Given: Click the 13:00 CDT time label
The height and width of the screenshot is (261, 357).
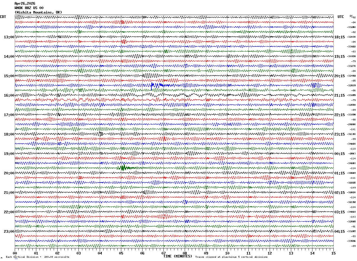Looking at the screenshot, I should tap(9, 37).
